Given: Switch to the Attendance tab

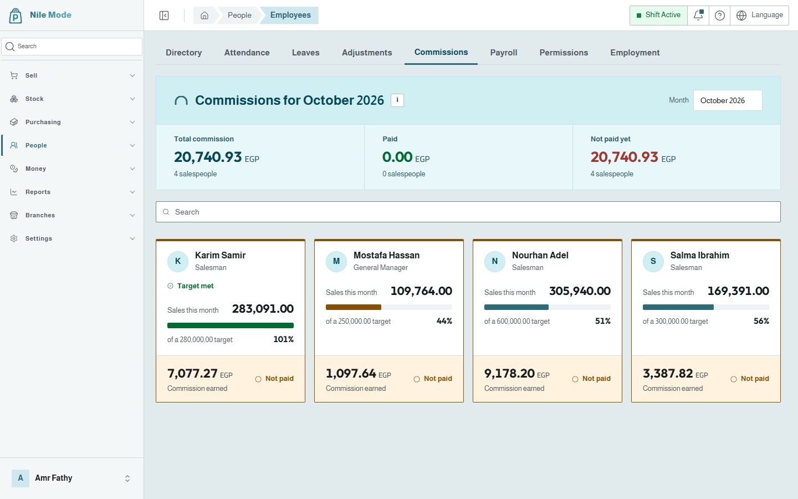Looking at the screenshot, I should point(247,53).
